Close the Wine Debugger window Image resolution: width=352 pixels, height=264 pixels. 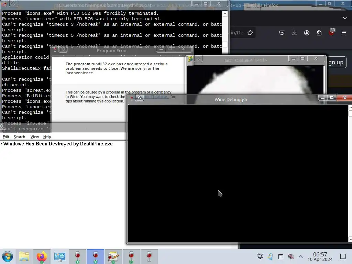pos(345,98)
